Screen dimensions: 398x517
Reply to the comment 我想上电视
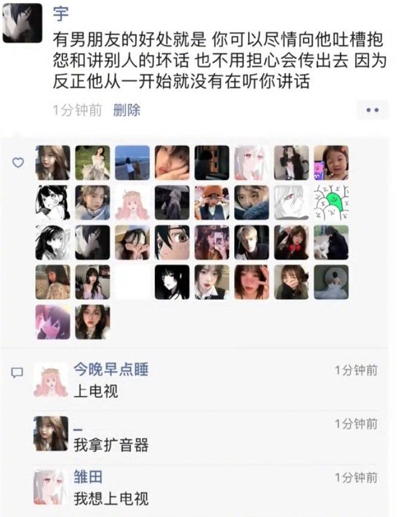coord(111,499)
